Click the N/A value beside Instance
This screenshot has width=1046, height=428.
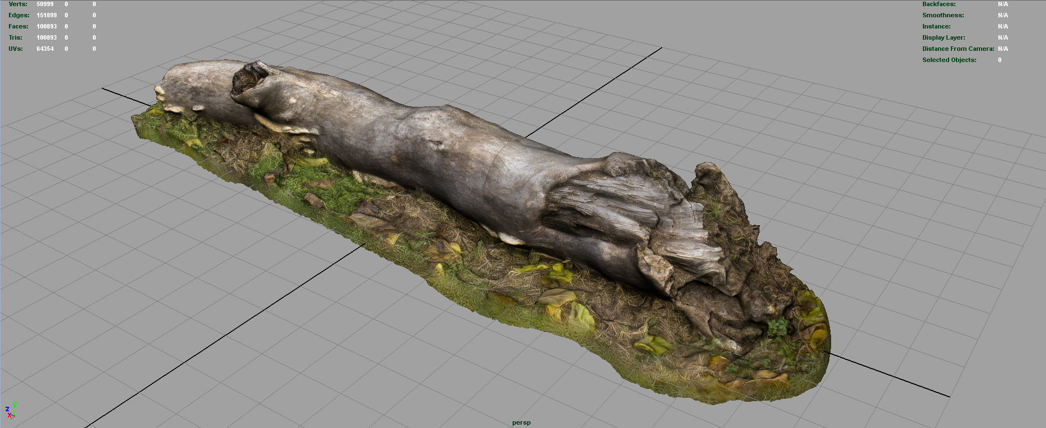coord(1003,26)
